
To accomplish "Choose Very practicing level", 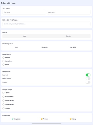I will click(x=16, y=47).
